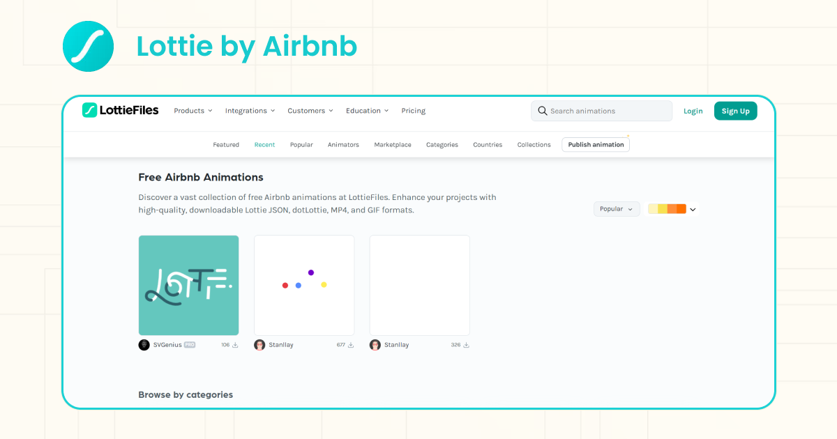Click download icon next to 326 count
837x439 pixels.
[x=466, y=345]
